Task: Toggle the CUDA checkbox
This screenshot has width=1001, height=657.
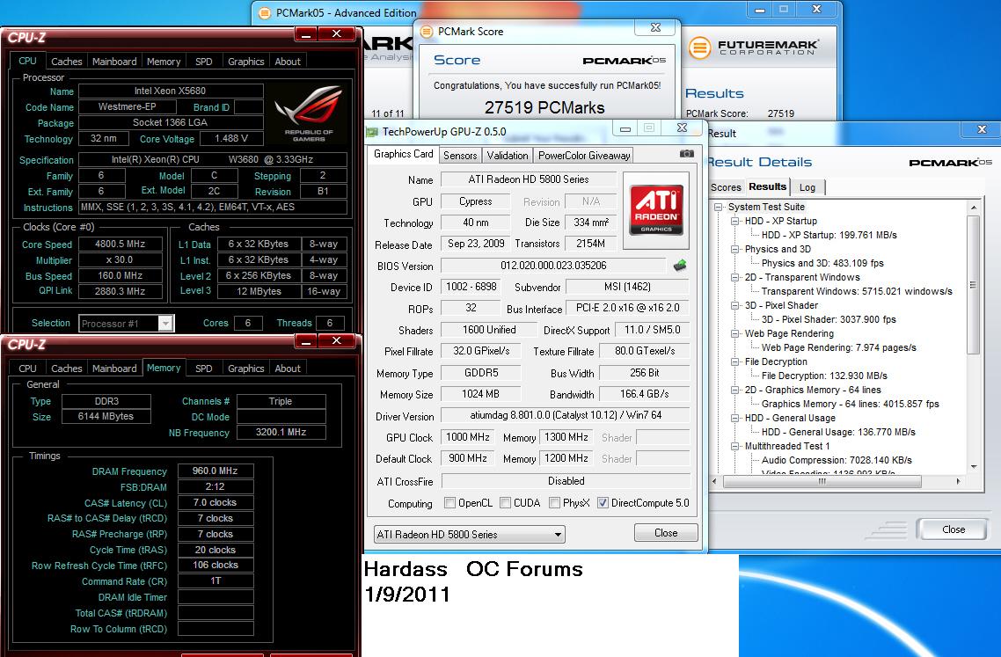Action: 505,502
